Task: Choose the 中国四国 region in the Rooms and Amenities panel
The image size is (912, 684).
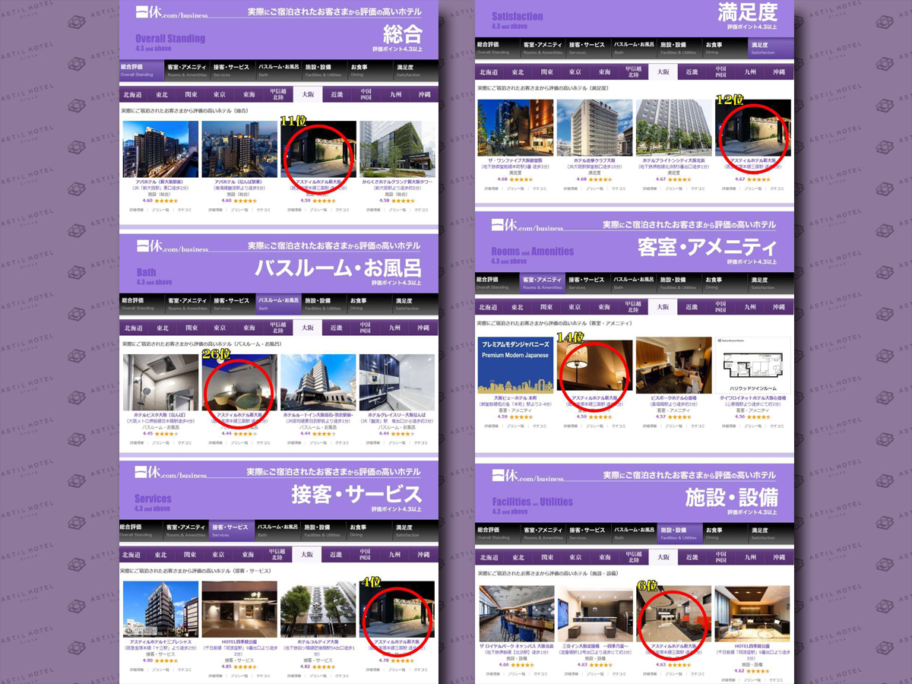Action: coord(721,307)
